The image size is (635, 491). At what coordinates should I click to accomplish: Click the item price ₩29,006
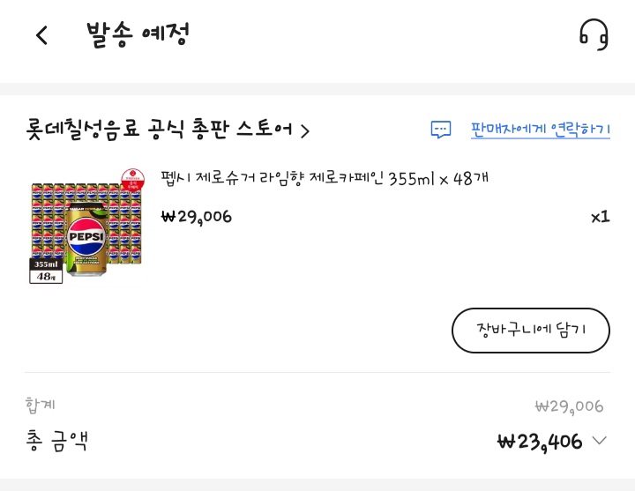(x=197, y=218)
